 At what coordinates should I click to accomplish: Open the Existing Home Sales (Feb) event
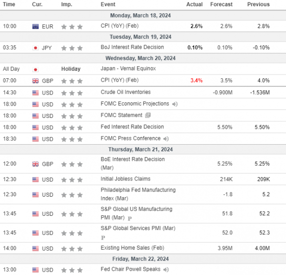click(133, 248)
